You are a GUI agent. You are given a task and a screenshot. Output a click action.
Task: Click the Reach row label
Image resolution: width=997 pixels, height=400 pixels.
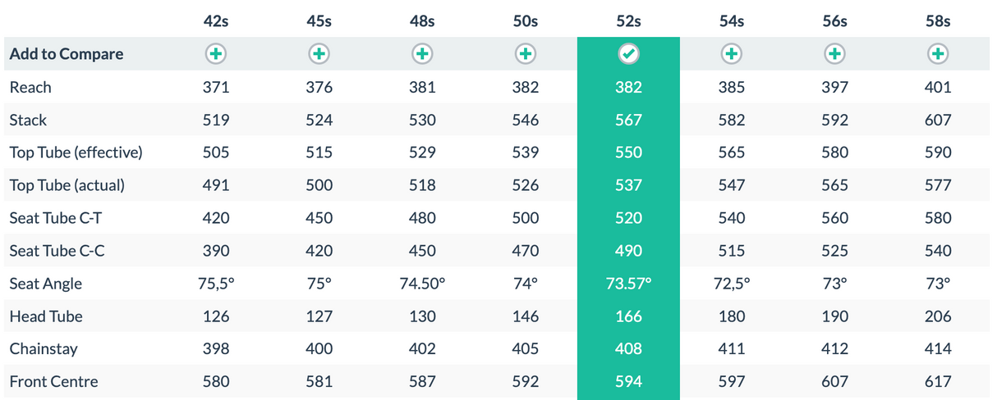(30, 87)
